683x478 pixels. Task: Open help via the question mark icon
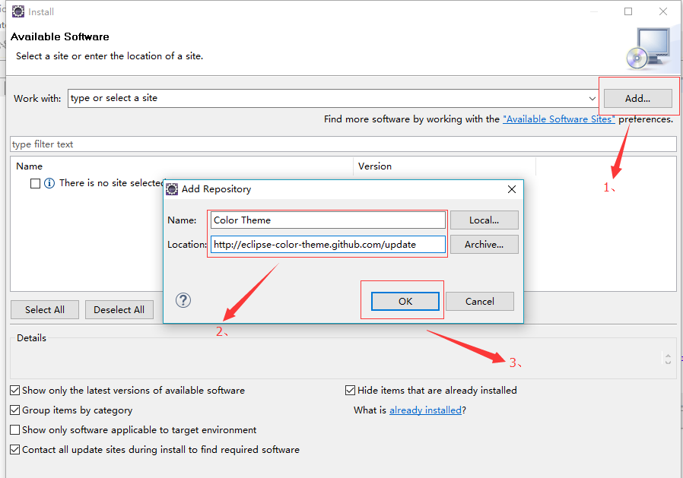(x=183, y=300)
